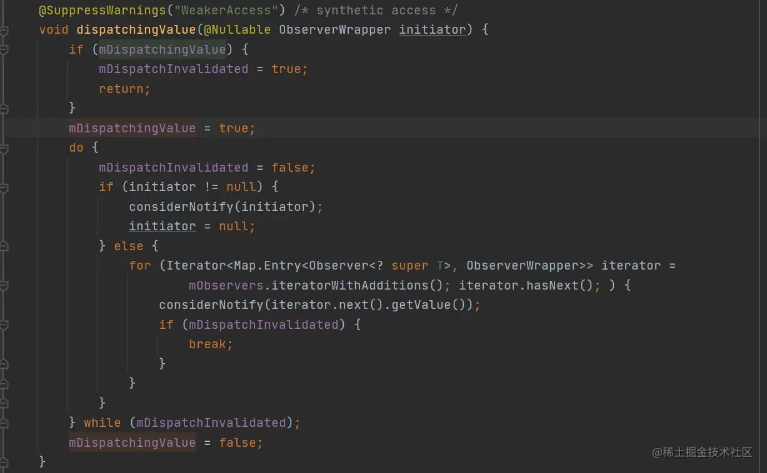
Task: Click mDispatchInvalidated in the while condition
Action: [x=211, y=422]
